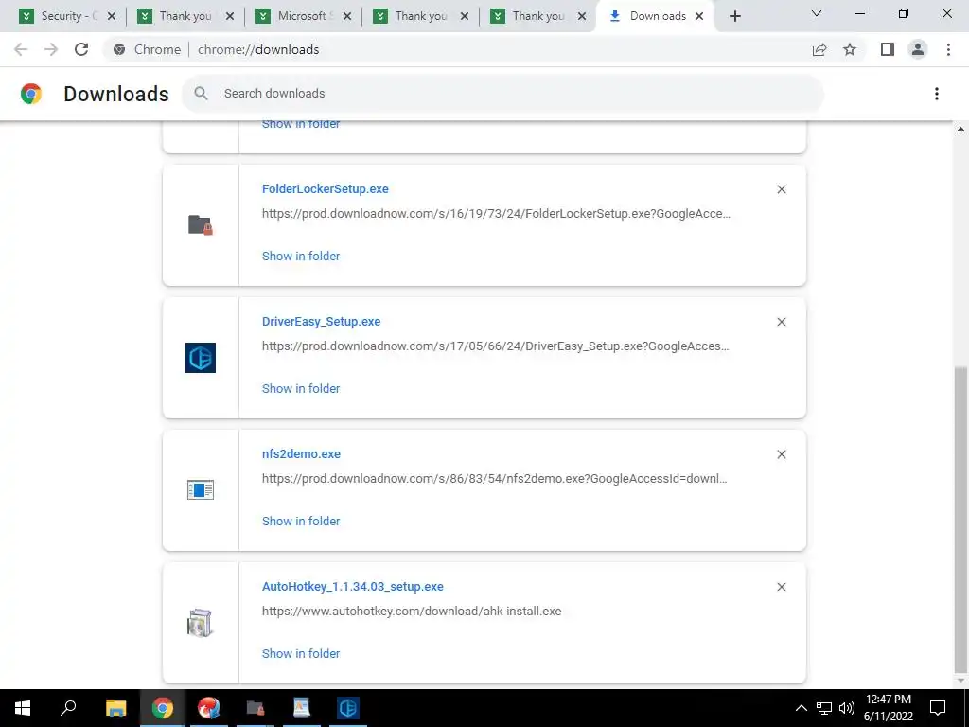Show hidden system tray icons
Viewport: 969px width, 727px height.
point(801,708)
